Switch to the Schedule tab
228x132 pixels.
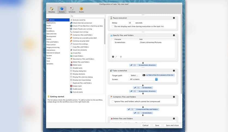point(72,10)
